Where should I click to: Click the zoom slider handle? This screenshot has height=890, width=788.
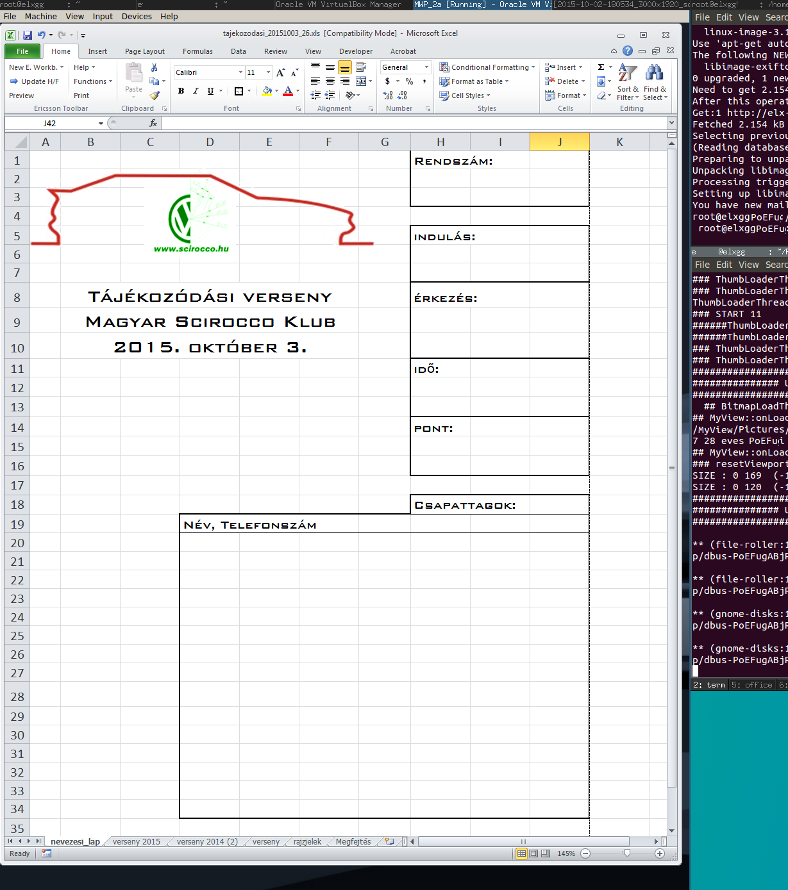627,853
